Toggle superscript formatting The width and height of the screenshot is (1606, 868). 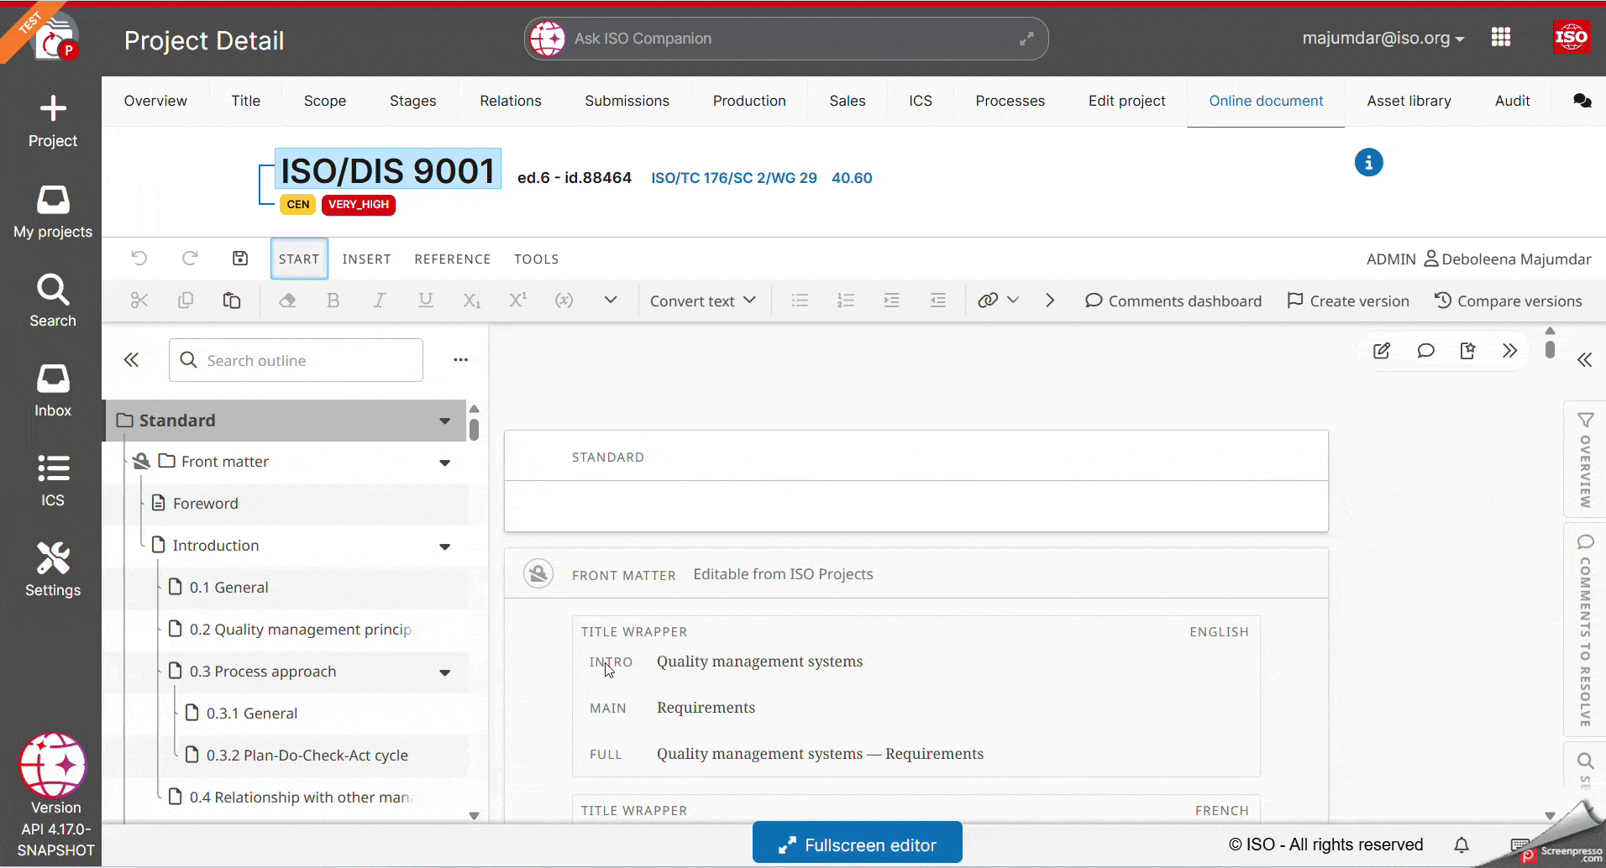518,301
